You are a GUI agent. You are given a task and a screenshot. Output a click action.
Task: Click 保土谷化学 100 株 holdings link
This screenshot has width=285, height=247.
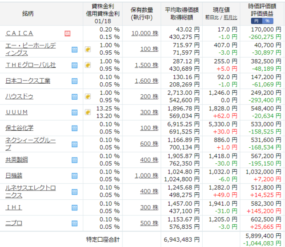[x=149, y=128]
